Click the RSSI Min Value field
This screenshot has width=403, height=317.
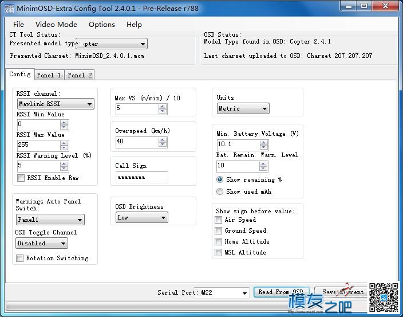pyautogui.click(x=38, y=124)
